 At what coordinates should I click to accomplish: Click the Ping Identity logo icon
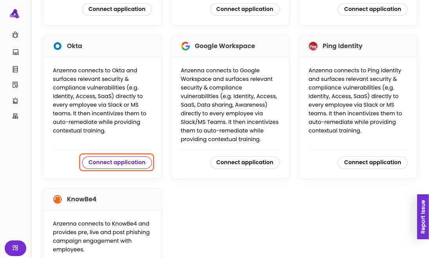(313, 46)
